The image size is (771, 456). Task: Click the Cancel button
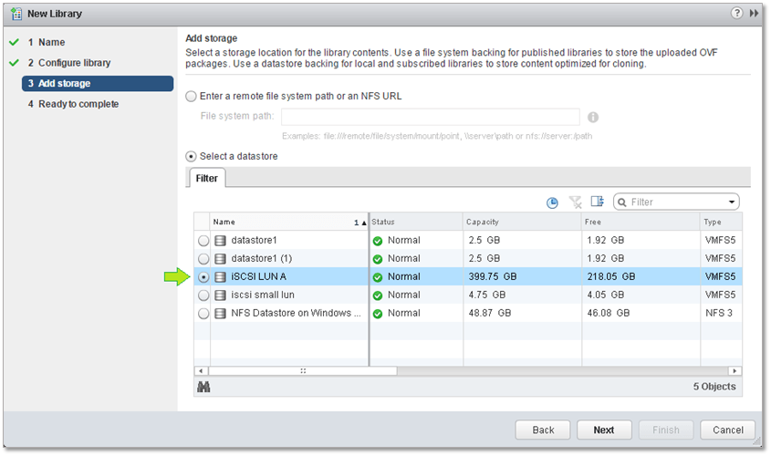point(728,430)
